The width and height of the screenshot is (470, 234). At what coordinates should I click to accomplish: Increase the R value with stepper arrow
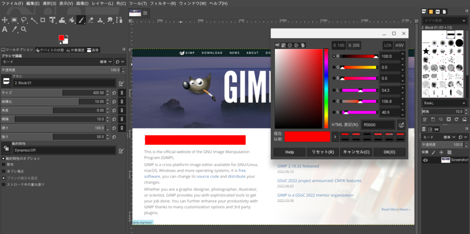click(403, 54)
